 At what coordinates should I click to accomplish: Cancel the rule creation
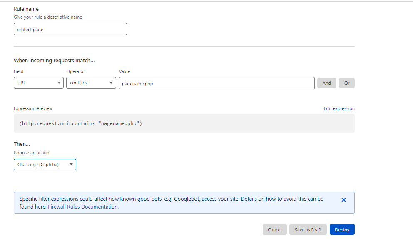point(274,230)
